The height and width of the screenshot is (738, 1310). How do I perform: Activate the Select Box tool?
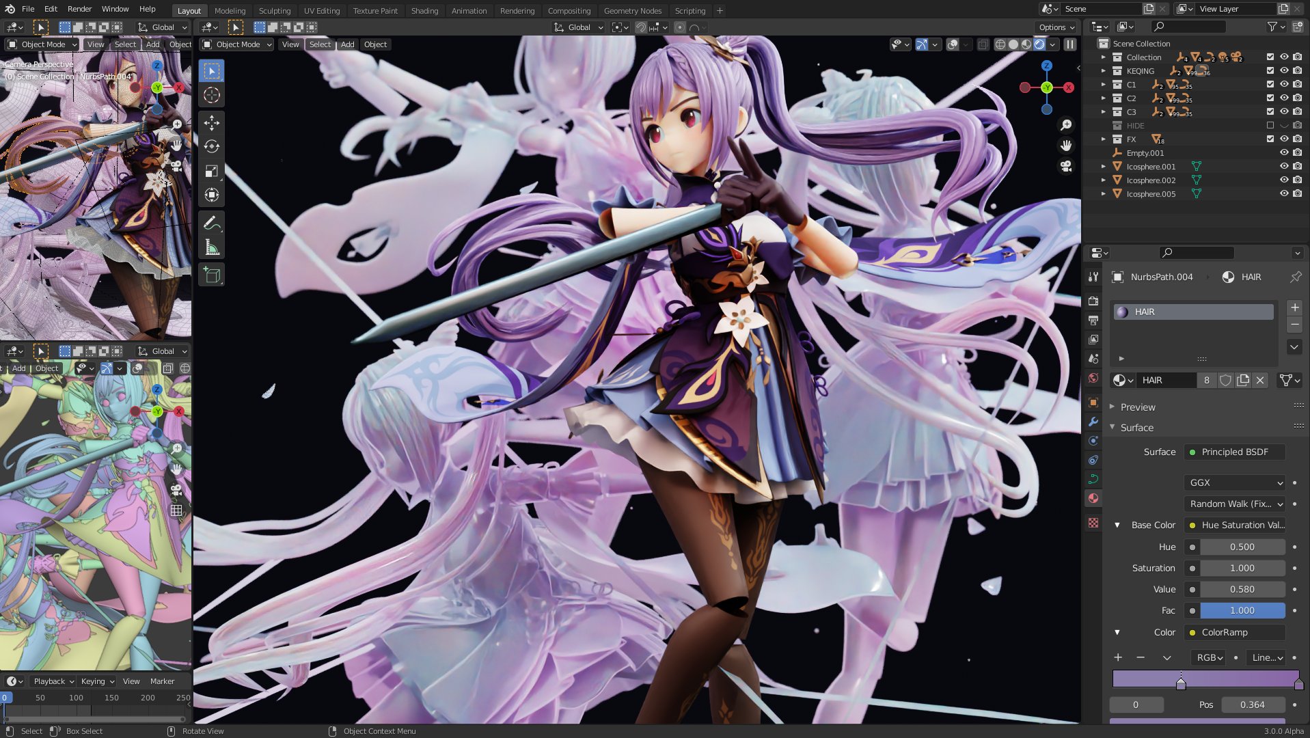(x=212, y=71)
